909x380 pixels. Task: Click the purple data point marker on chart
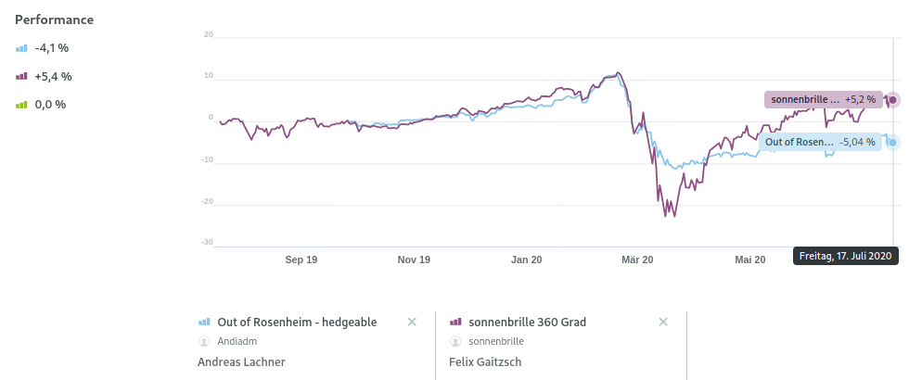892,99
